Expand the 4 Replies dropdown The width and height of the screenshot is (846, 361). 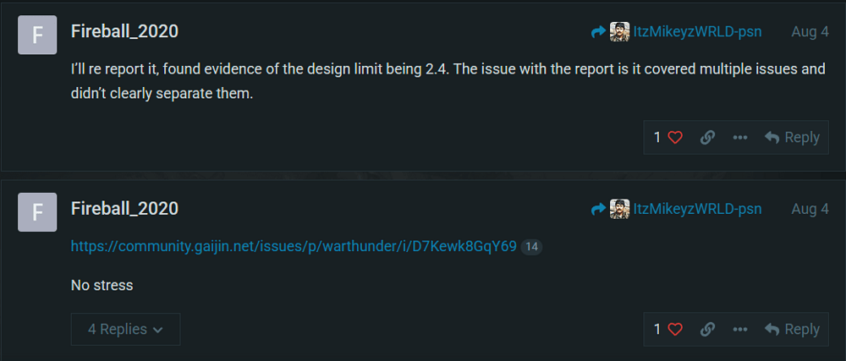[125, 329]
